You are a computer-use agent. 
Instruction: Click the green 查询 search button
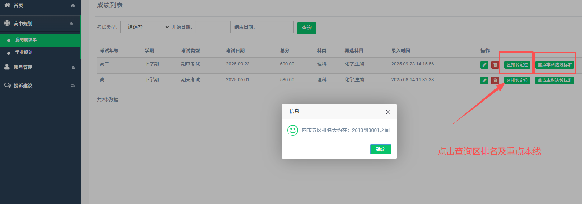[x=306, y=28]
